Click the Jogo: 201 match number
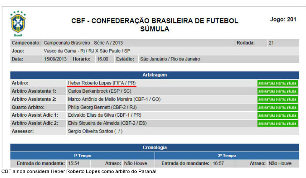This screenshot has width=306, height=178. point(283,19)
